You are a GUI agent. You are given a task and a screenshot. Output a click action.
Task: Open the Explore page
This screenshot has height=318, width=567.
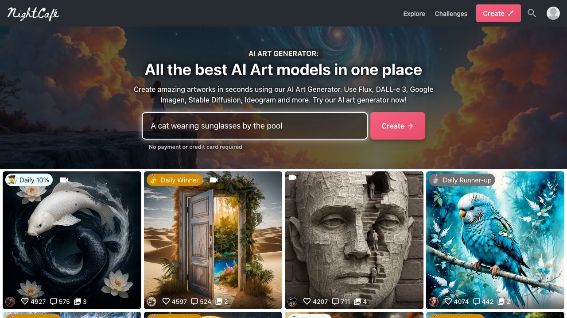point(414,14)
